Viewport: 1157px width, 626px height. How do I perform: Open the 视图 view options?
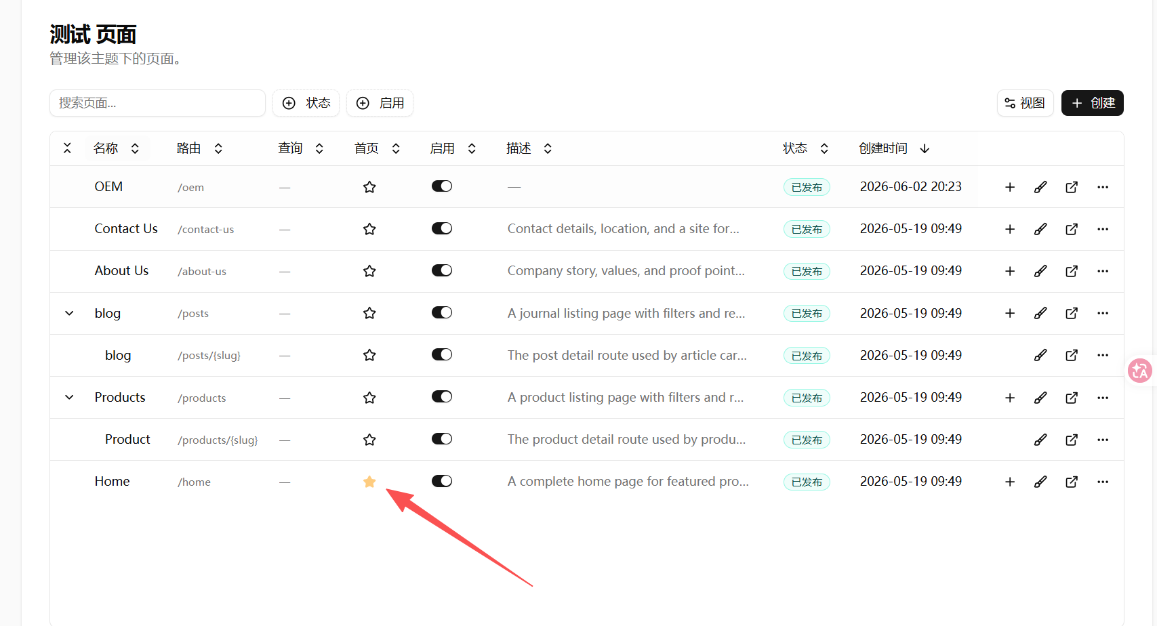(x=1025, y=103)
